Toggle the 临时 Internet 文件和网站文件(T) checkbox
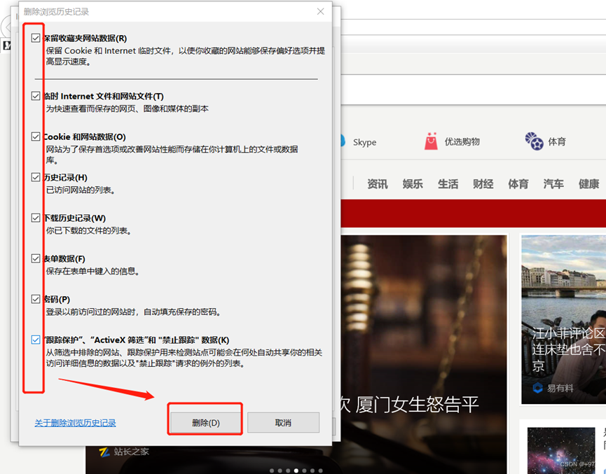Image resolution: width=606 pixels, height=474 pixels. pos(36,96)
